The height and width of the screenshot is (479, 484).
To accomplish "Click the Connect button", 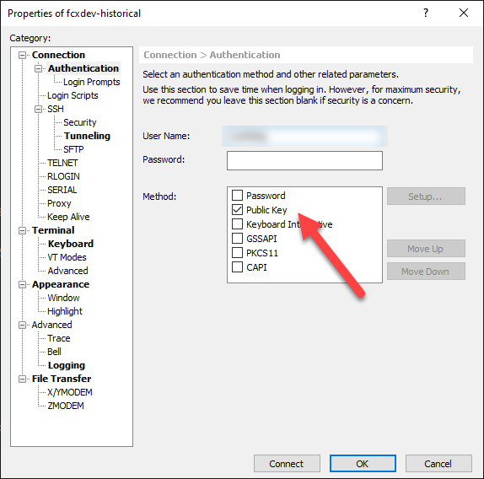I will pyautogui.click(x=287, y=464).
